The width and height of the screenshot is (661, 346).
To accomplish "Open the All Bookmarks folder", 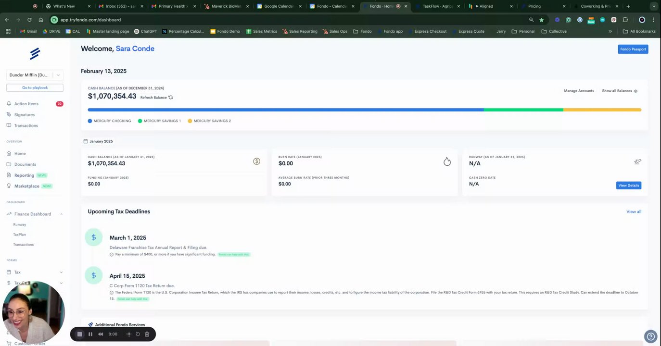I will (639, 31).
